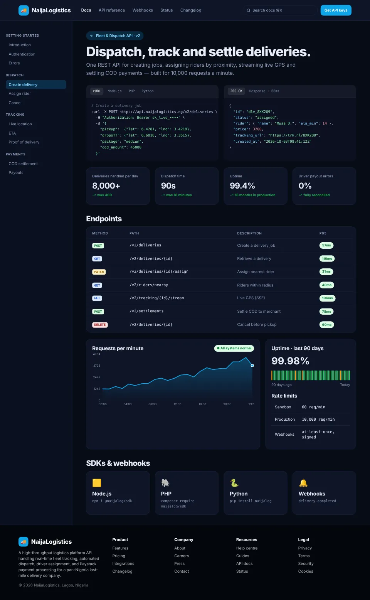Switch to the Node.js code tab
This screenshot has height=600, width=370.
point(114,91)
